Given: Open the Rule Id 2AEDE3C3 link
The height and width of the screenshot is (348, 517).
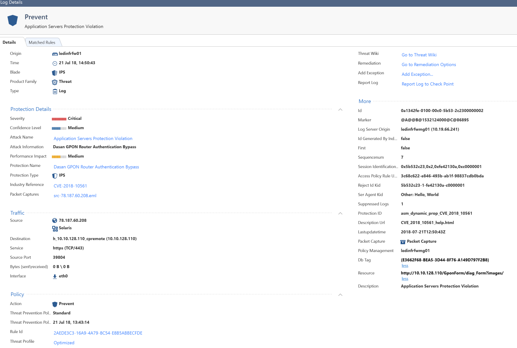Looking at the screenshot, I should pyautogui.click(x=98, y=333).
